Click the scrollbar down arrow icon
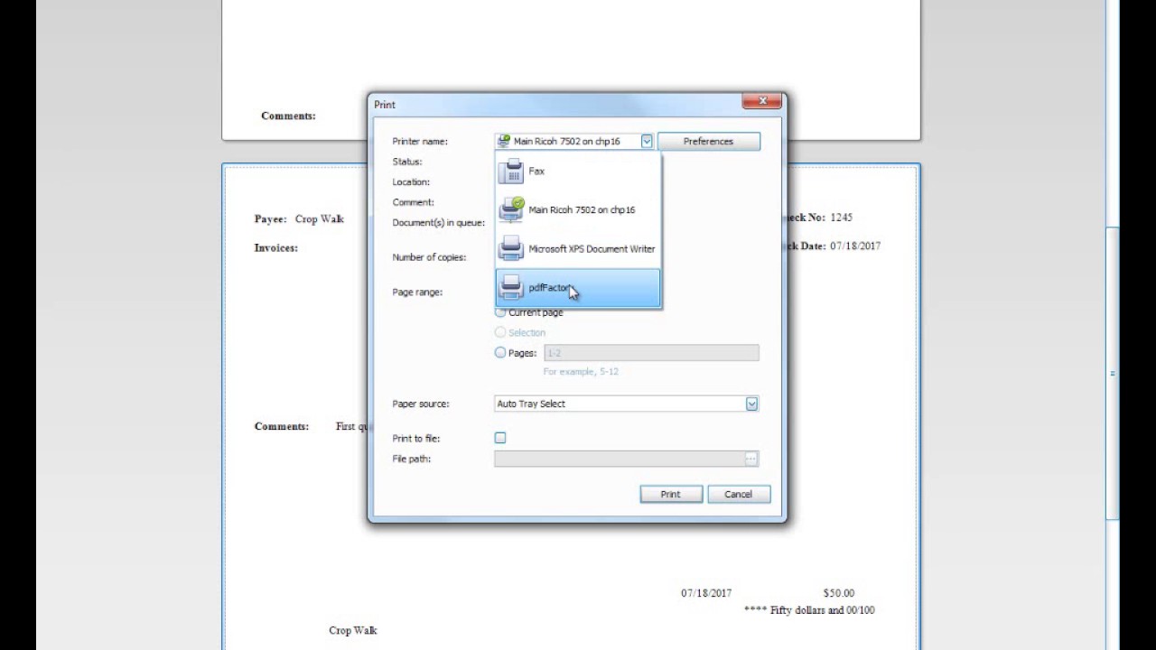The width and height of the screenshot is (1156, 650). pos(1111,644)
